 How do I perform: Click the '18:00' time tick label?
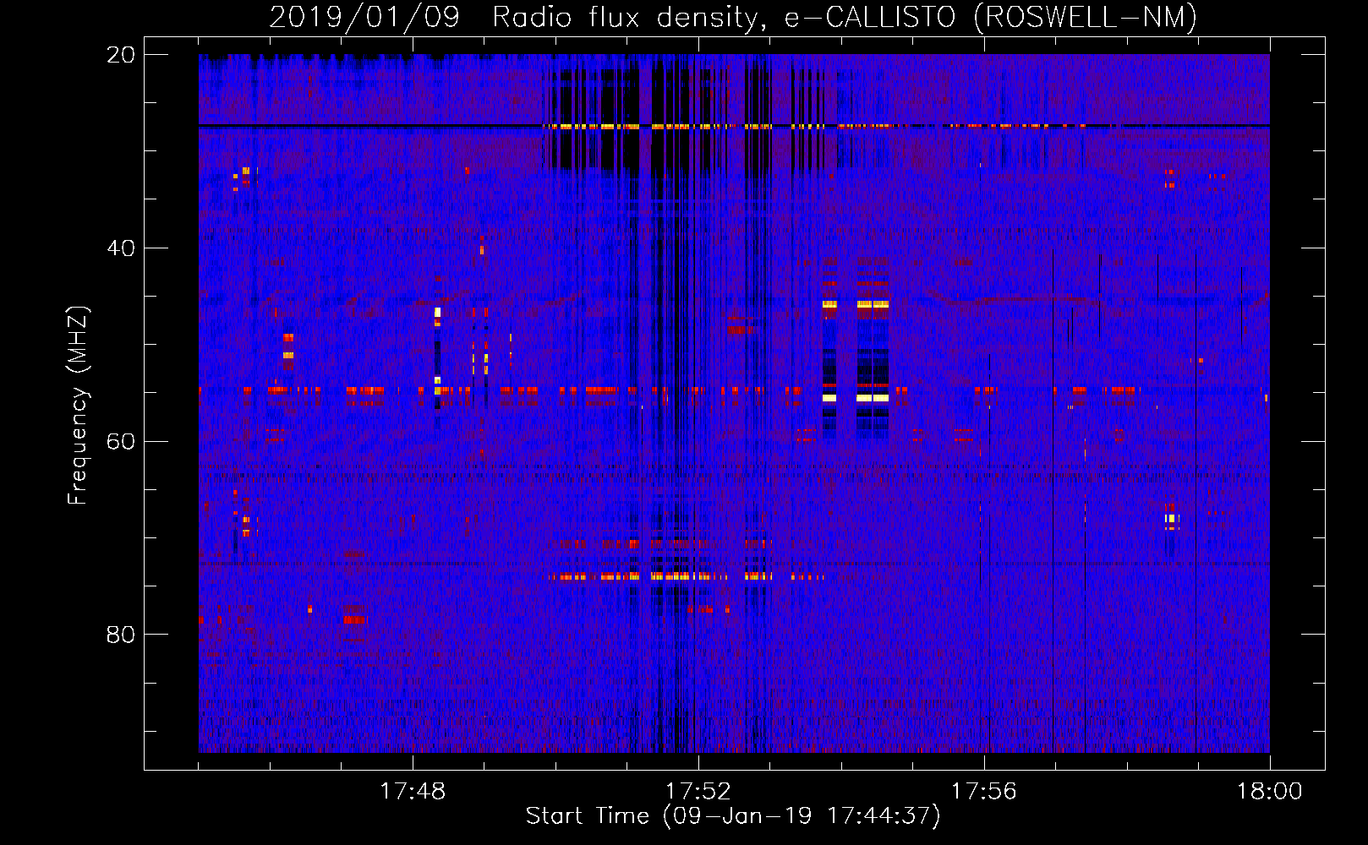(x=1270, y=792)
